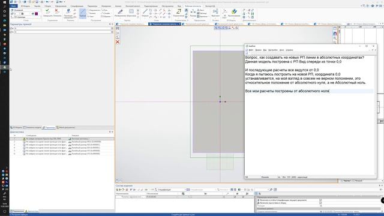This screenshot has width=384, height=216.
Task: Switch to the Оформление ribbon tab
Action: tap(61, 6)
